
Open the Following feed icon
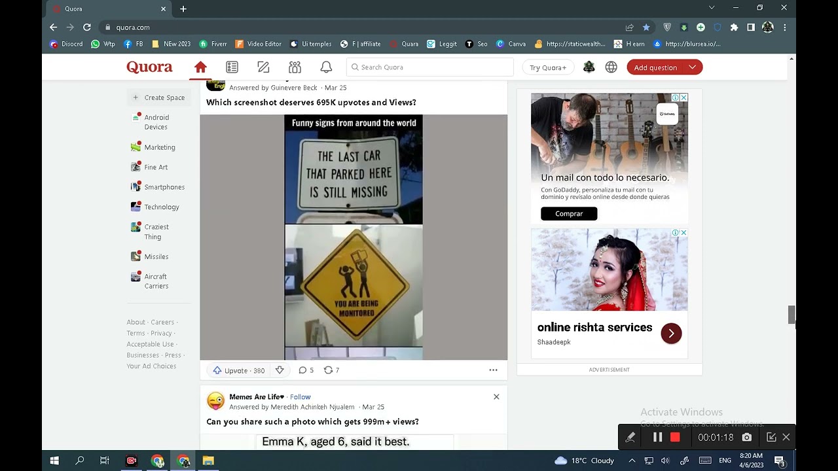tap(232, 67)
